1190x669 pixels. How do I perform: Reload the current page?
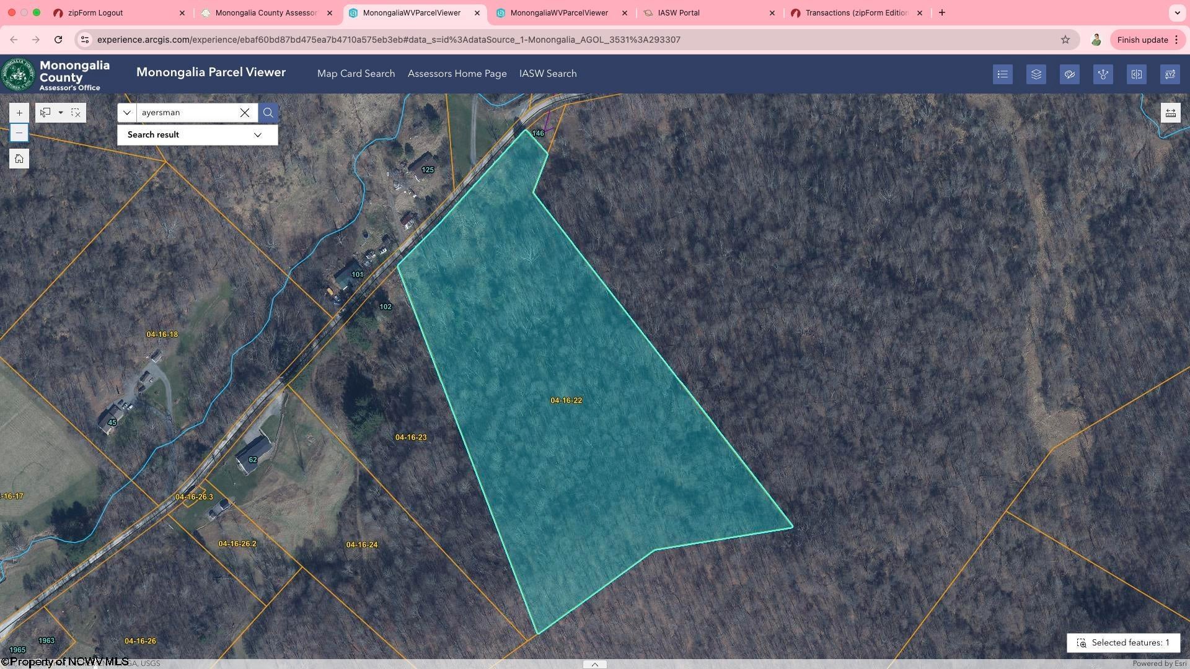coord(58,40)
